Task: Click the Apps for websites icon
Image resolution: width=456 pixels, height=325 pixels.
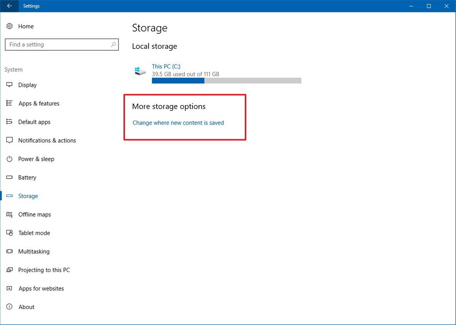Action: pyautogui.click(x=9, y=288)
